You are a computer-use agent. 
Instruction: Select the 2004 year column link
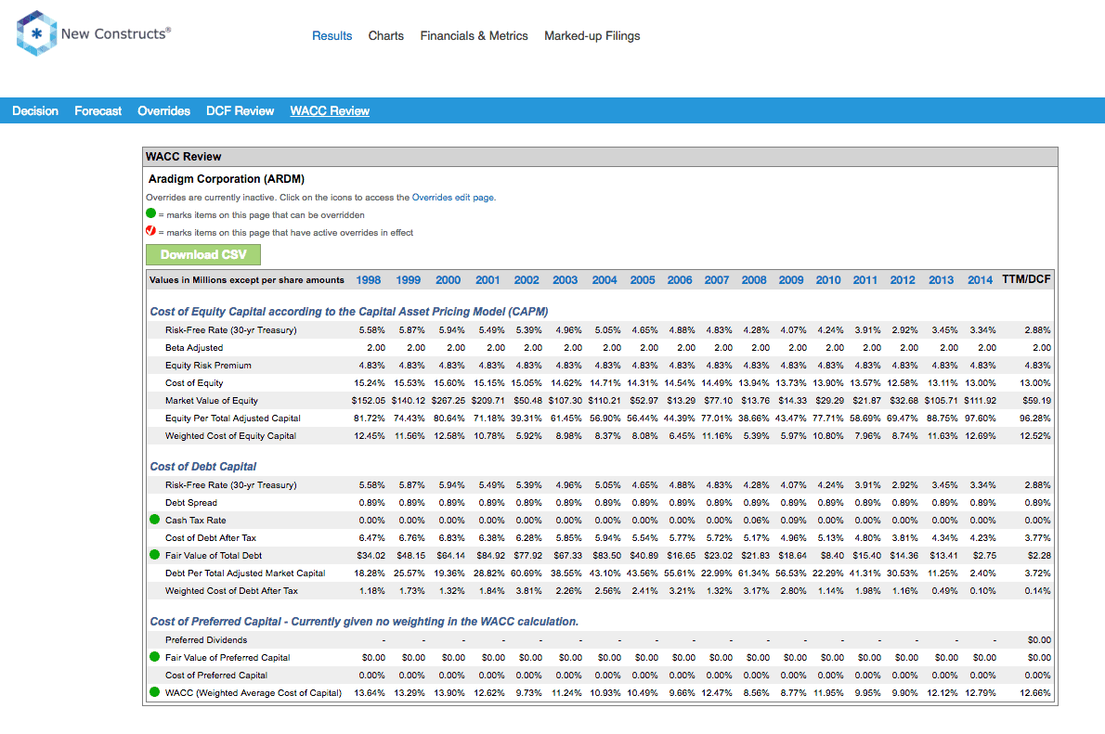604,280
